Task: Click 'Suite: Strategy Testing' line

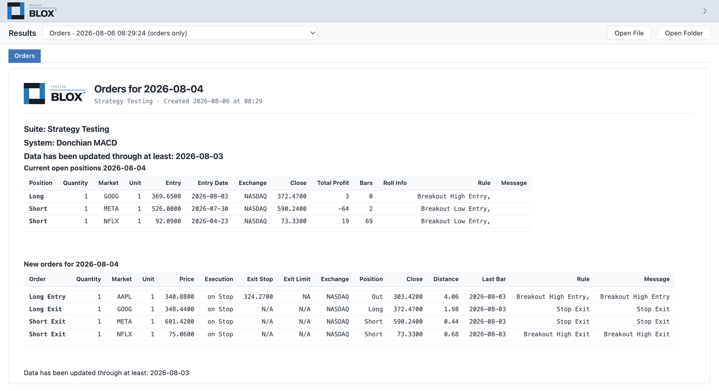Action: pyautogui.click(x=67, y=129)
